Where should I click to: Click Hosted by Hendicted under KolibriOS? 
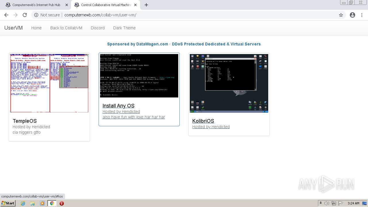coord(211,127)
